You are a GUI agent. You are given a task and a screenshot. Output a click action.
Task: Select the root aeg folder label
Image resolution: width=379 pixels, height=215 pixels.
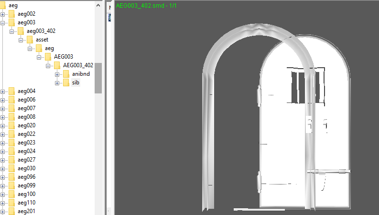point(13,5)
